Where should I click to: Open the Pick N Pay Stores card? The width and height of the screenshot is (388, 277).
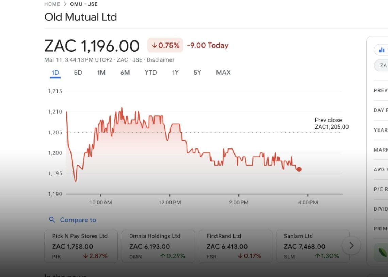(81, 246)
